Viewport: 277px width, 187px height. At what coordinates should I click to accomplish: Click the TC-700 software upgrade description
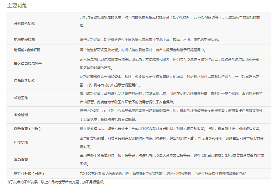point(164,174)
